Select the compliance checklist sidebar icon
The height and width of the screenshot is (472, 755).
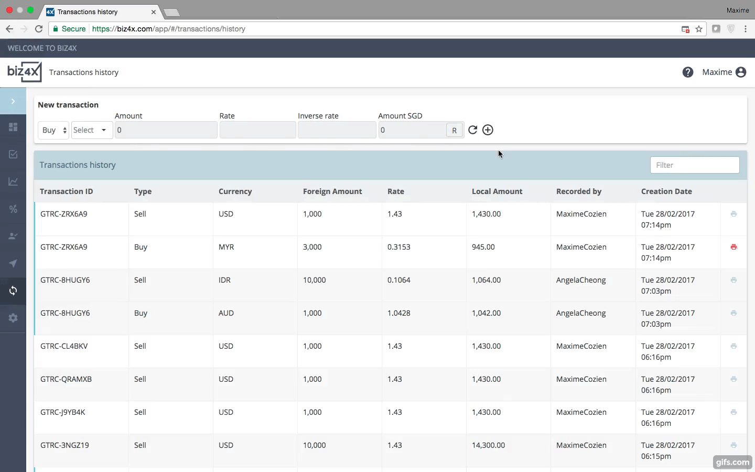13,154
